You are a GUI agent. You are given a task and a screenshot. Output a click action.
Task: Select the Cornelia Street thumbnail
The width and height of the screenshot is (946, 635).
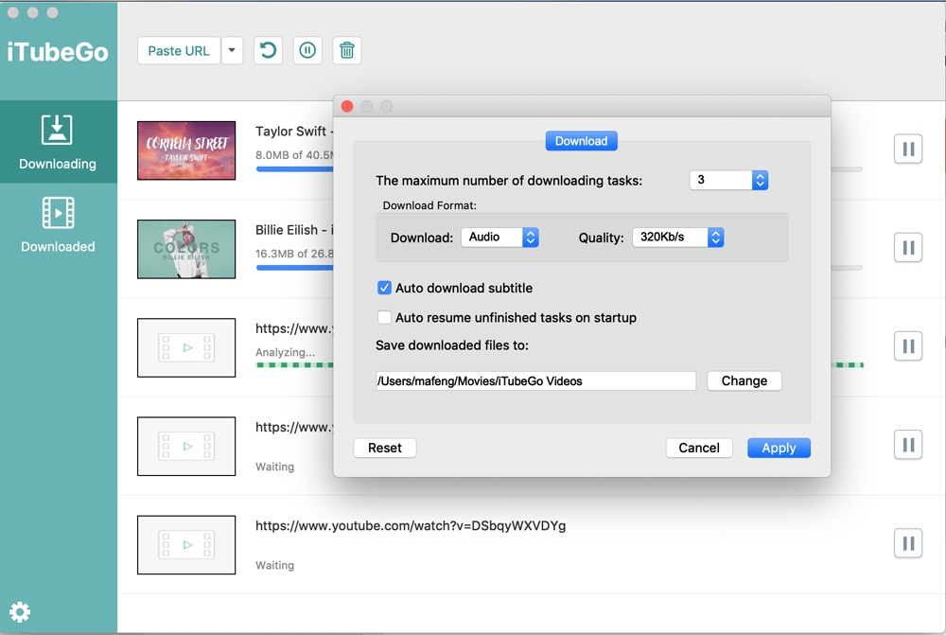click(186, 150)
